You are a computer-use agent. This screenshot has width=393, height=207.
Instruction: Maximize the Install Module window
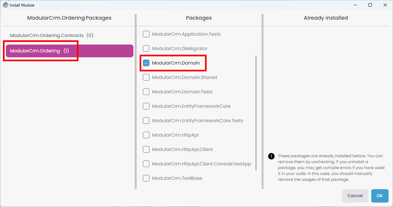370,5
